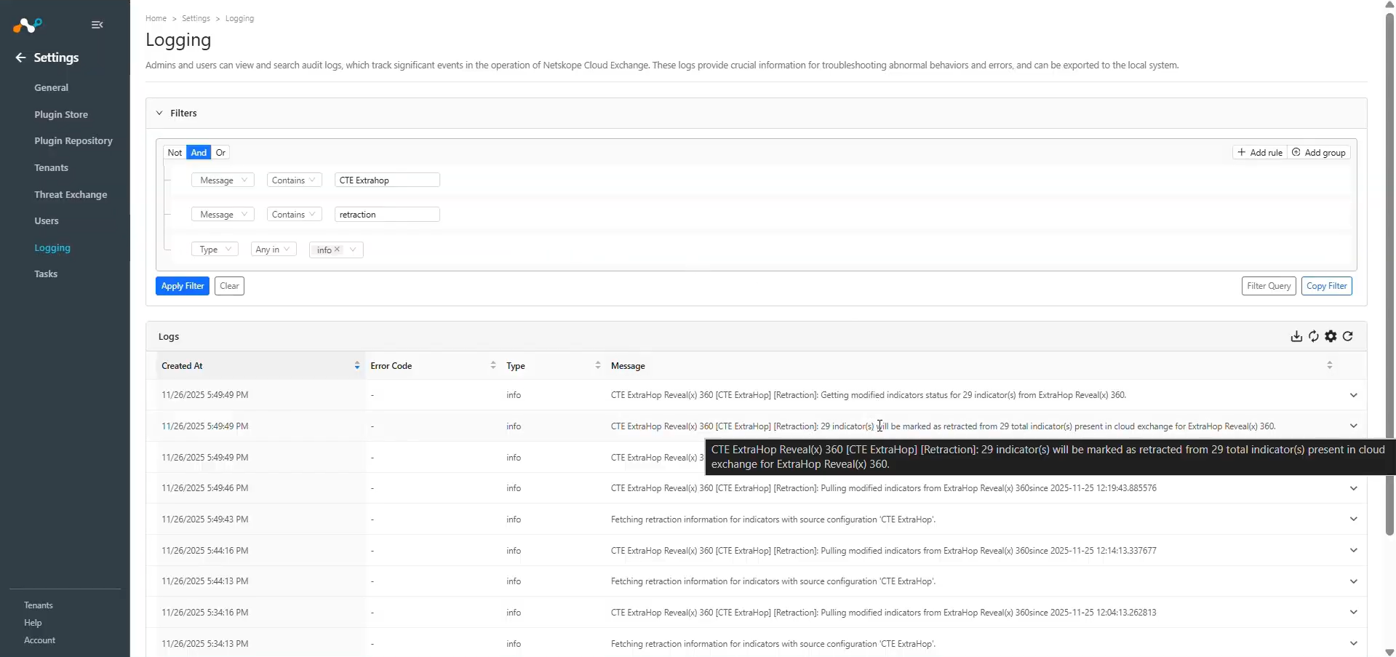This screenshot has width=1396, height=657.
Task: Add a new filter rule
Action: [x=1260, y=153]
